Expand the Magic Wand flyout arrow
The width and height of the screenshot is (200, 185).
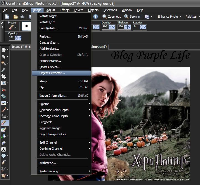(8, 63)
